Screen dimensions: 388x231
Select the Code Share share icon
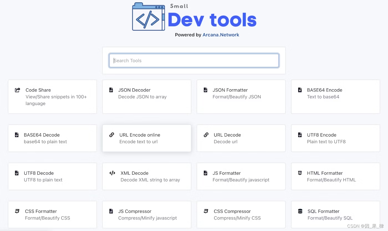click(x=17, y=90)
